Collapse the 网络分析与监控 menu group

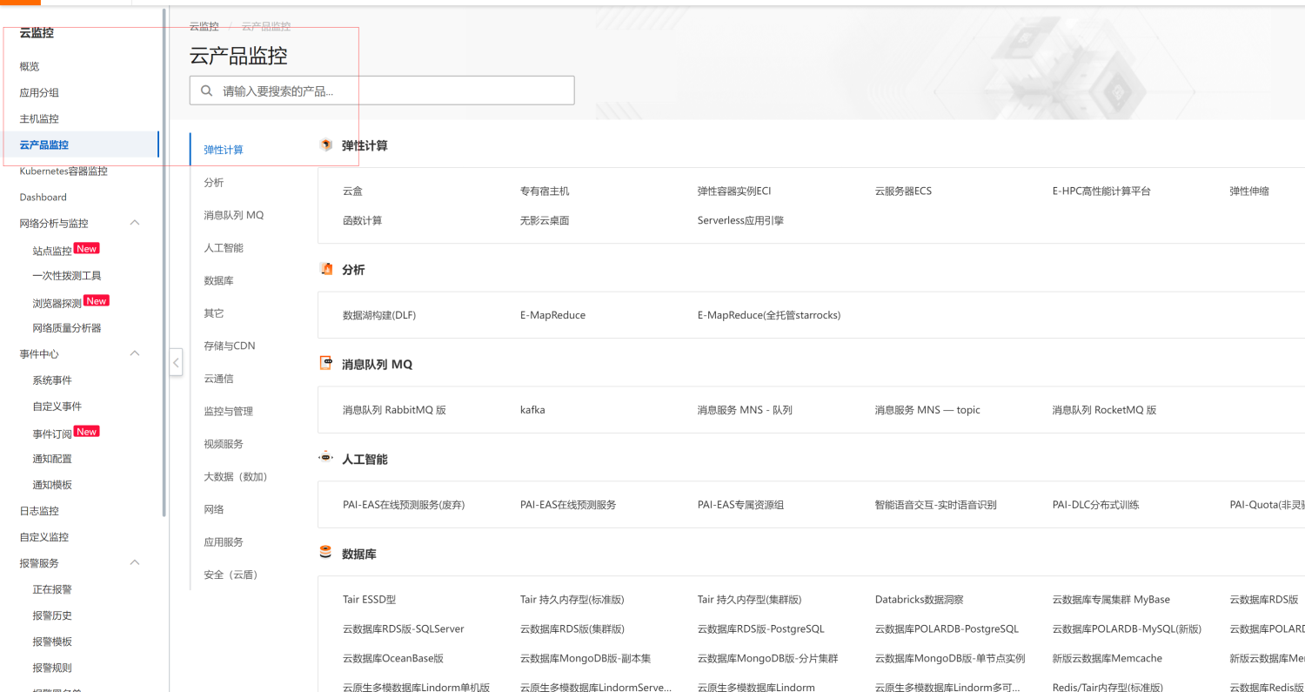(135, 223)
